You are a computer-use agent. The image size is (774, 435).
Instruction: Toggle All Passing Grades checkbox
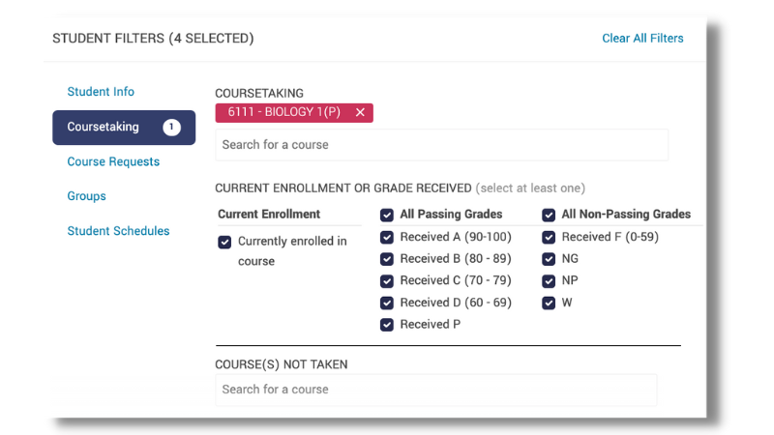pos(387,215)
